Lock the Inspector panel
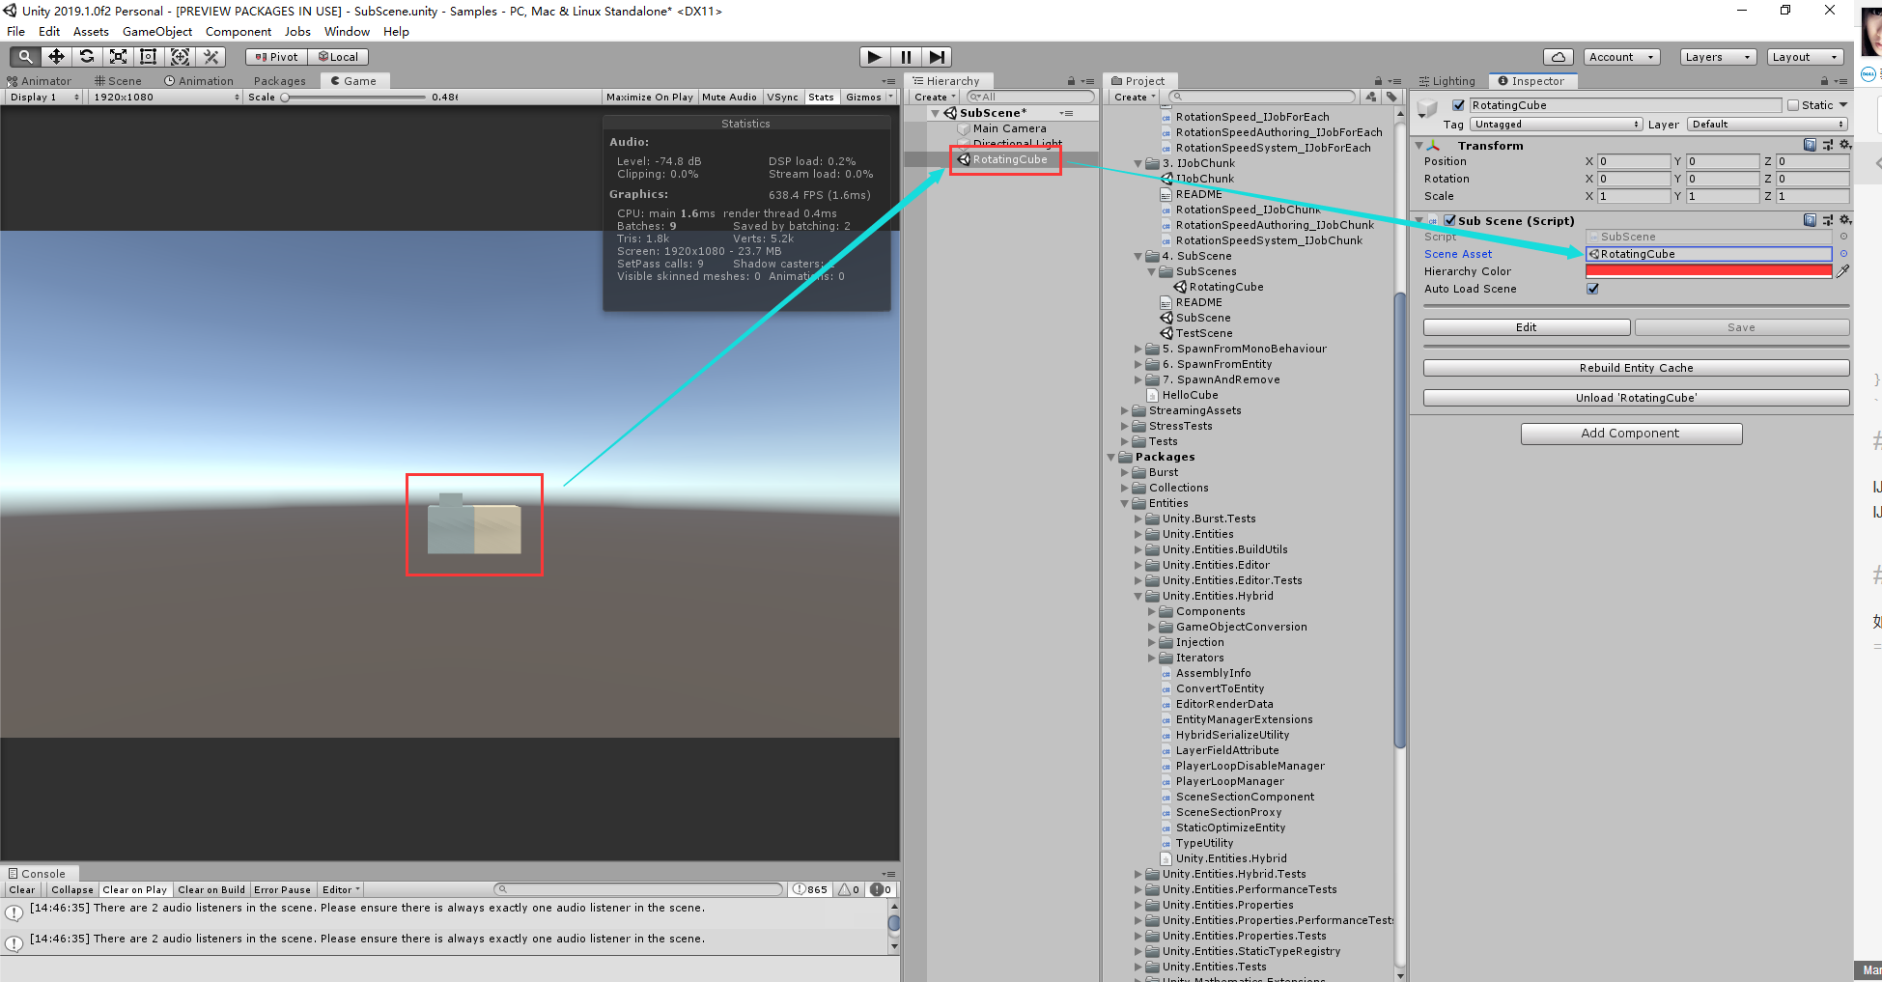This screenshot has width=1882, height=982. pyautogui.click(x=1824, y=81)
